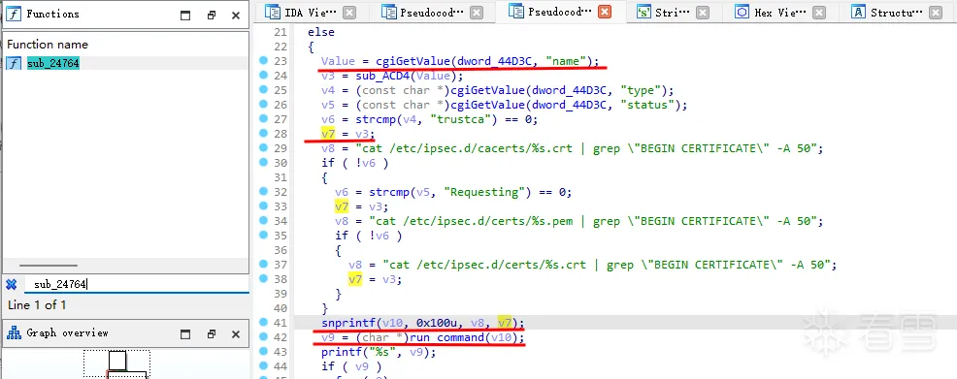The width and height of the screenshot is (957, 379).
Task: Close the active Pseudocode tab with the red X
Action: click(x=605, y=13)
